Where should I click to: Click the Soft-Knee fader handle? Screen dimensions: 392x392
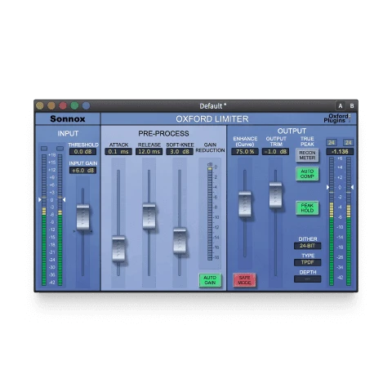click(x=180, y=241)
